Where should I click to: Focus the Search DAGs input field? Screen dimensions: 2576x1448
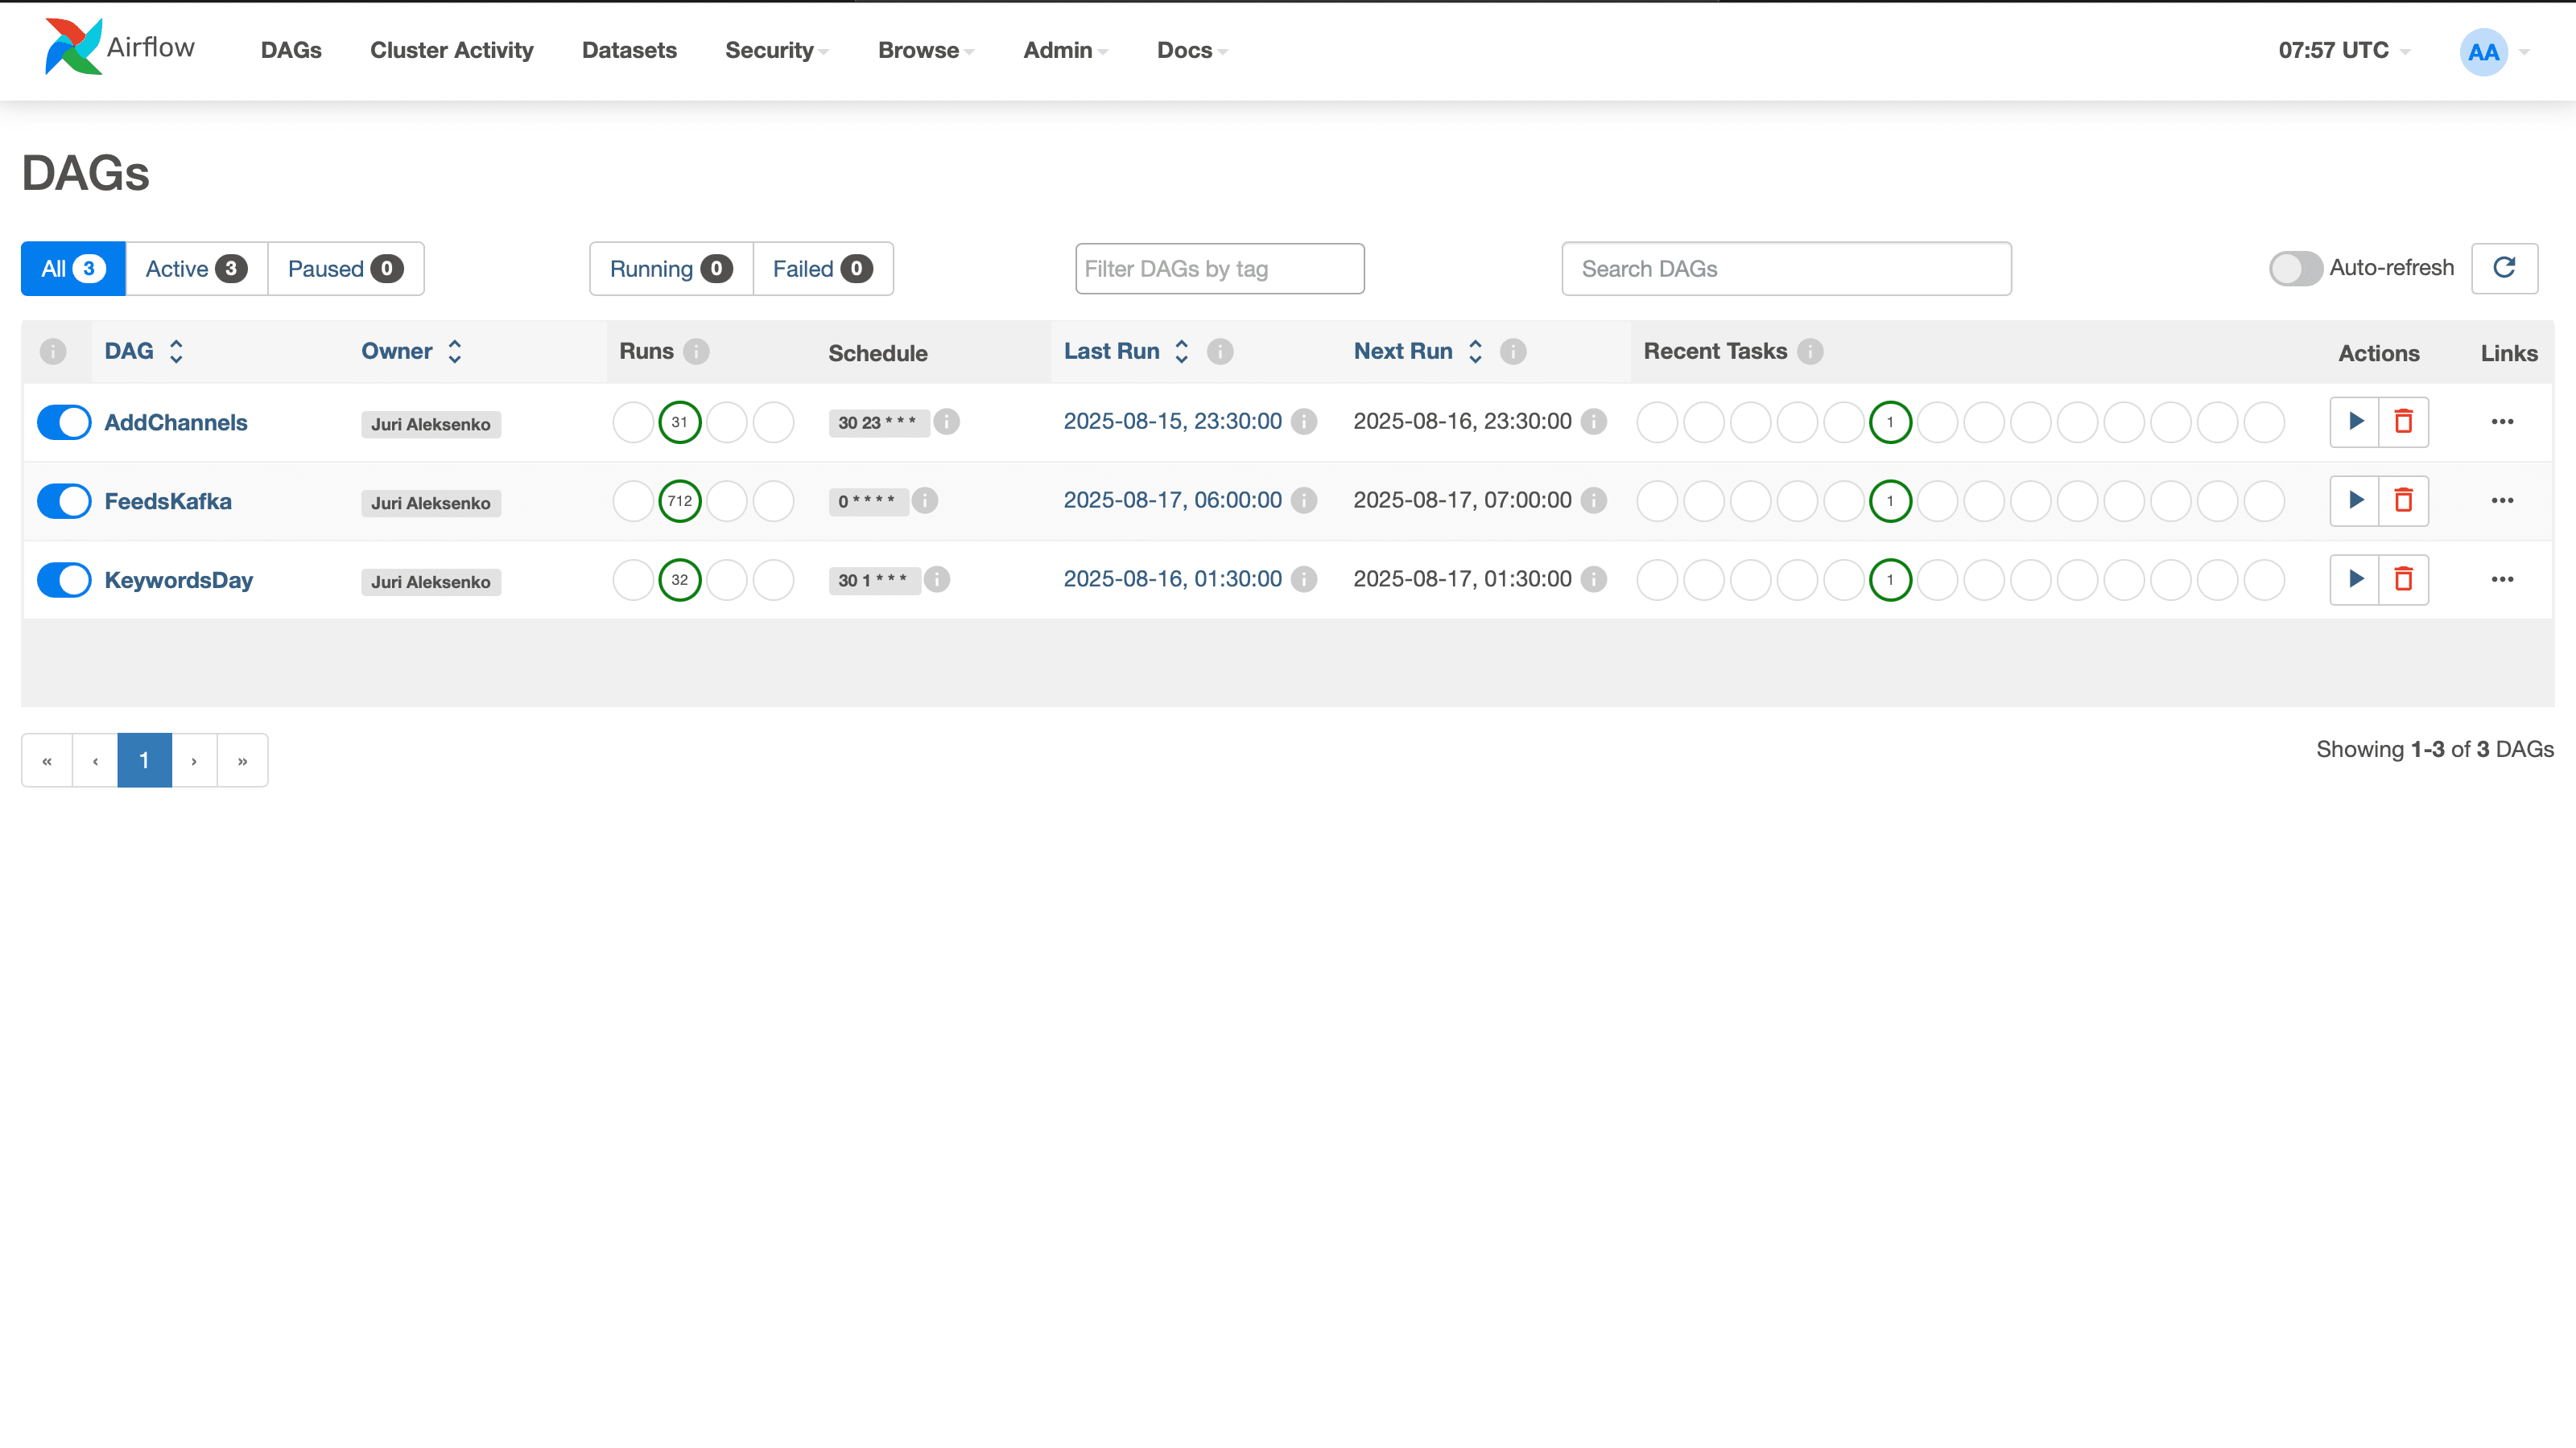tap(1786, 269)
